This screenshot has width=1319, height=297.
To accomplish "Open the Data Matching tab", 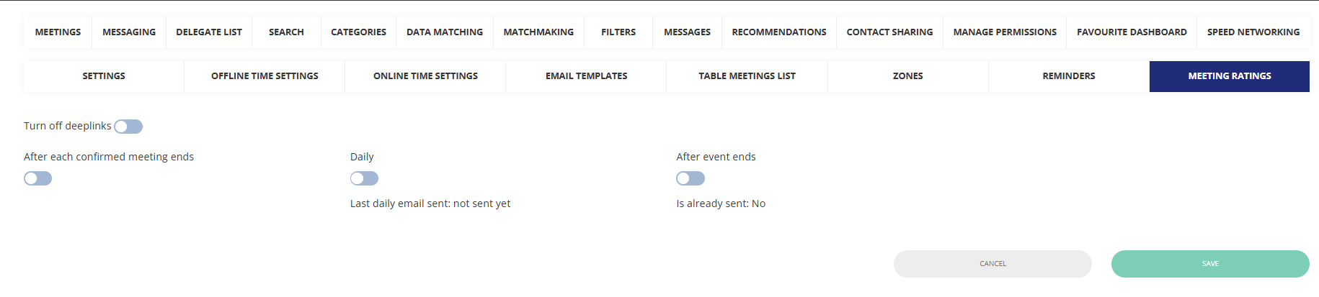I will [x=445, y=32].
